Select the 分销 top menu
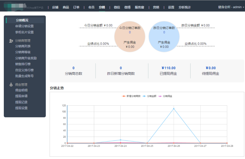The image size is (245, 159). pyautogui.click(x=102, y=7)
